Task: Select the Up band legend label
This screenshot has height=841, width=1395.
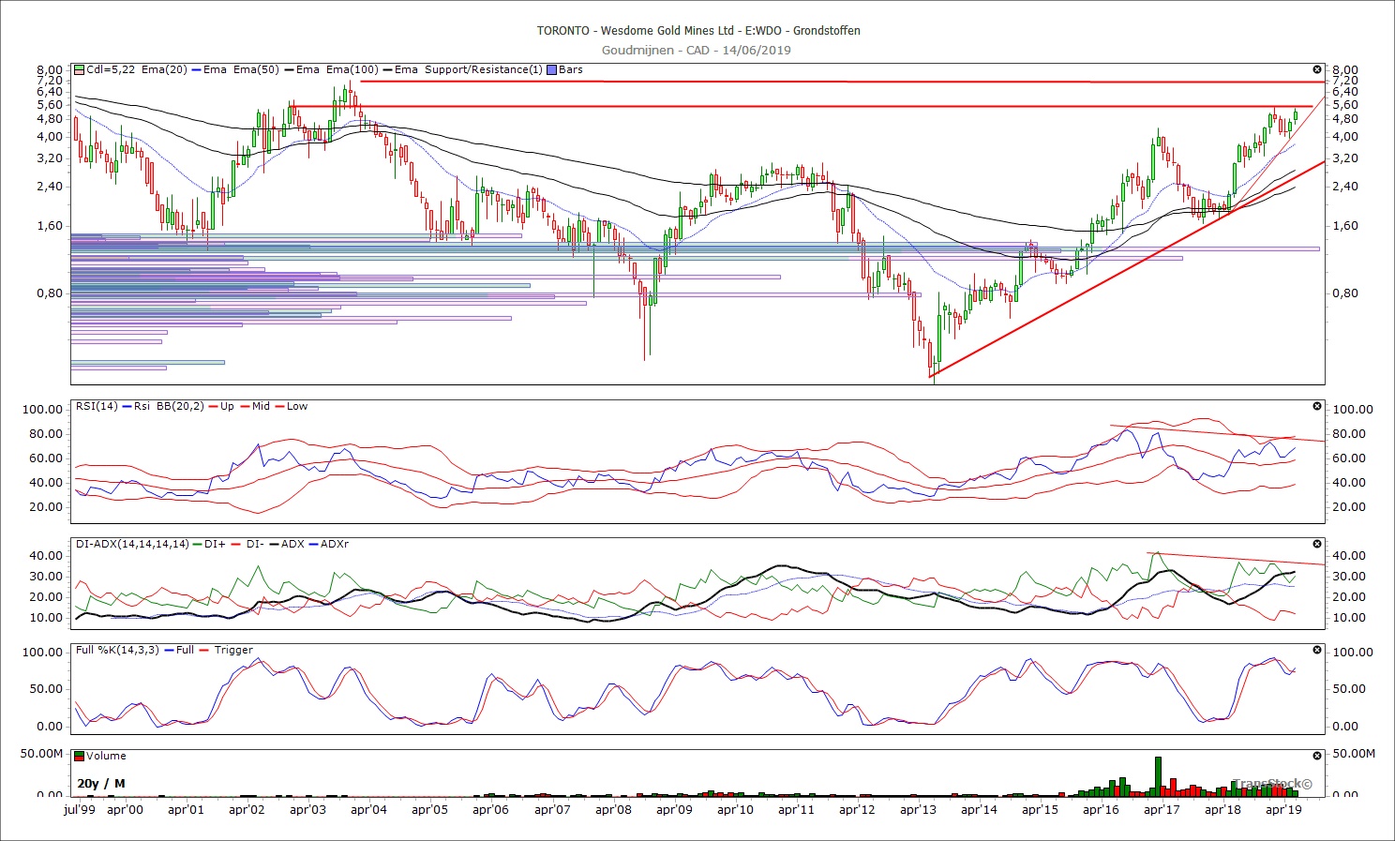Action: (x=227, y=406)
